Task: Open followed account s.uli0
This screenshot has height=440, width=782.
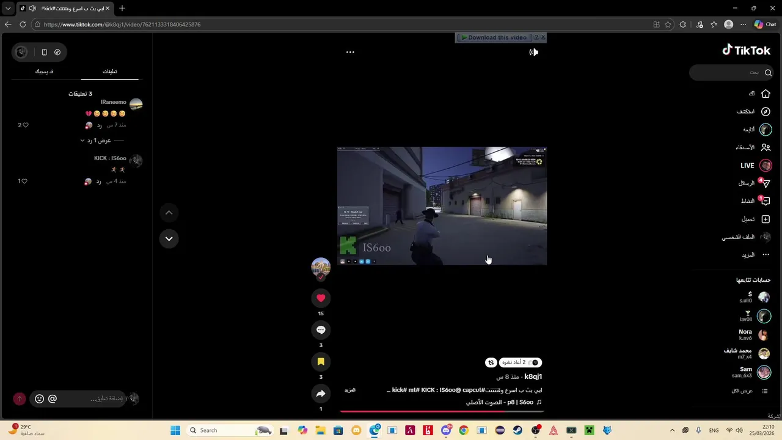Action: coord(754,298)
